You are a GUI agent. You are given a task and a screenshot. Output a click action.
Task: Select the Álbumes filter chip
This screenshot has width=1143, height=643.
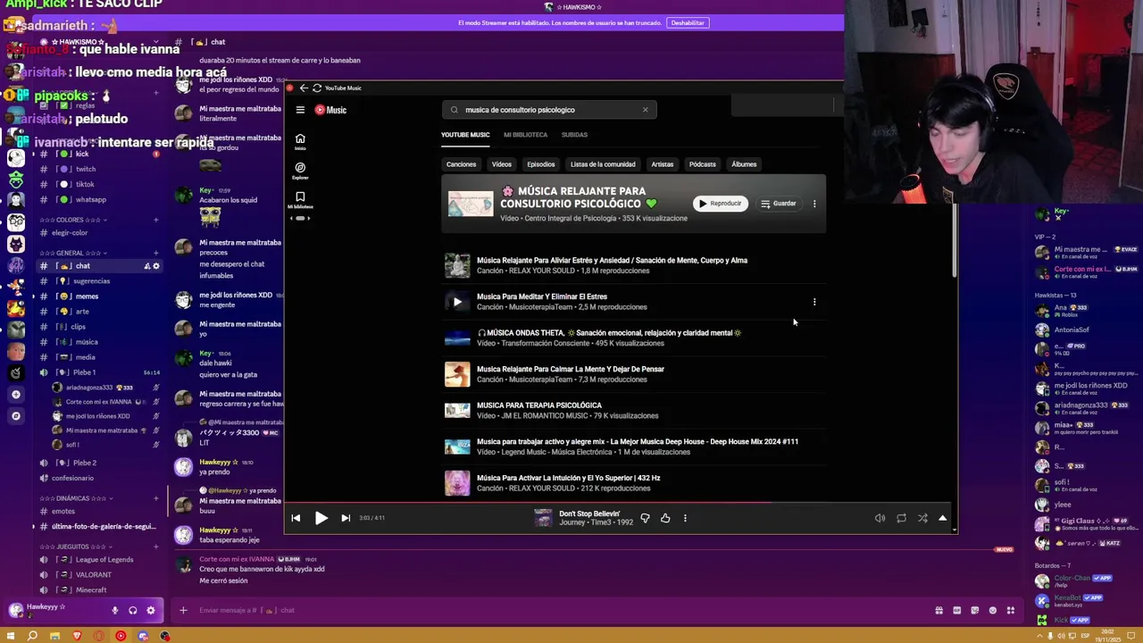(x=744, y=164)
